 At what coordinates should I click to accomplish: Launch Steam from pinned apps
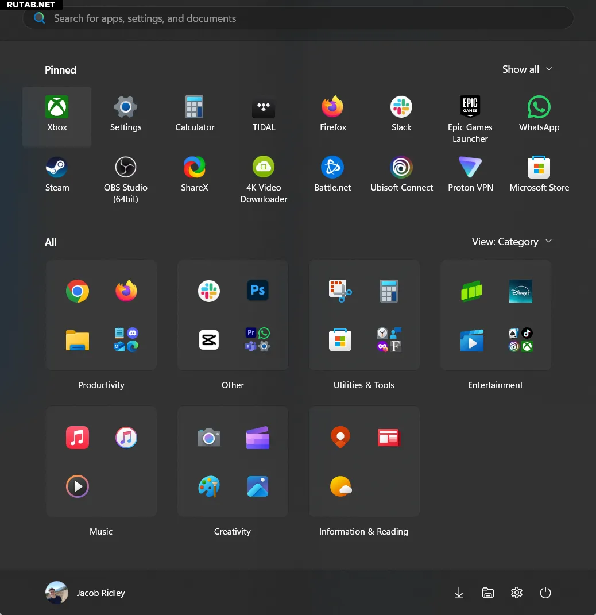57,176
